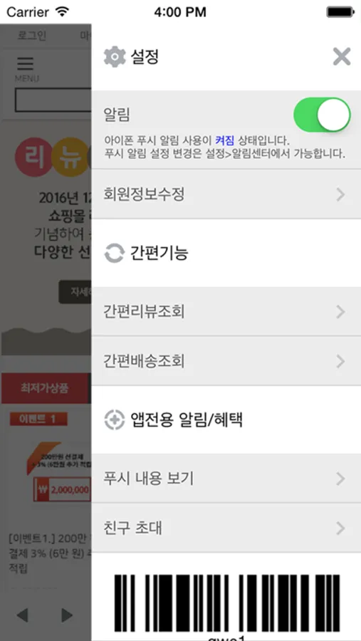This screenshot has height=641, width=361.
Task: Close the settings panel with X
Action: pos(341,57)
